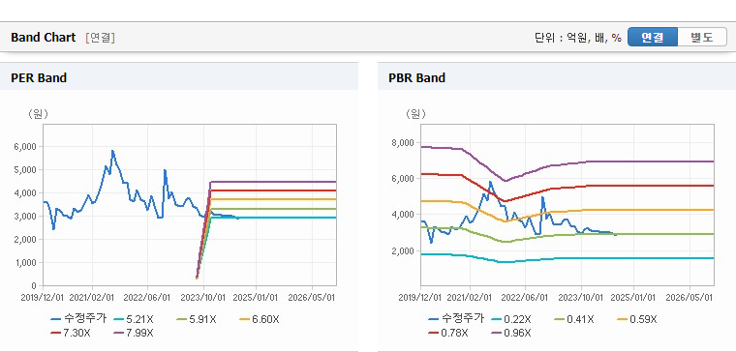736x352 pixels.
Task: Click the PER Band title
Action: pyautogui.click(x=39, y=77)
